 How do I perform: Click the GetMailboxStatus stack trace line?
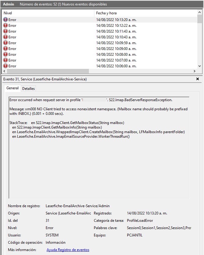pos(67,123)
